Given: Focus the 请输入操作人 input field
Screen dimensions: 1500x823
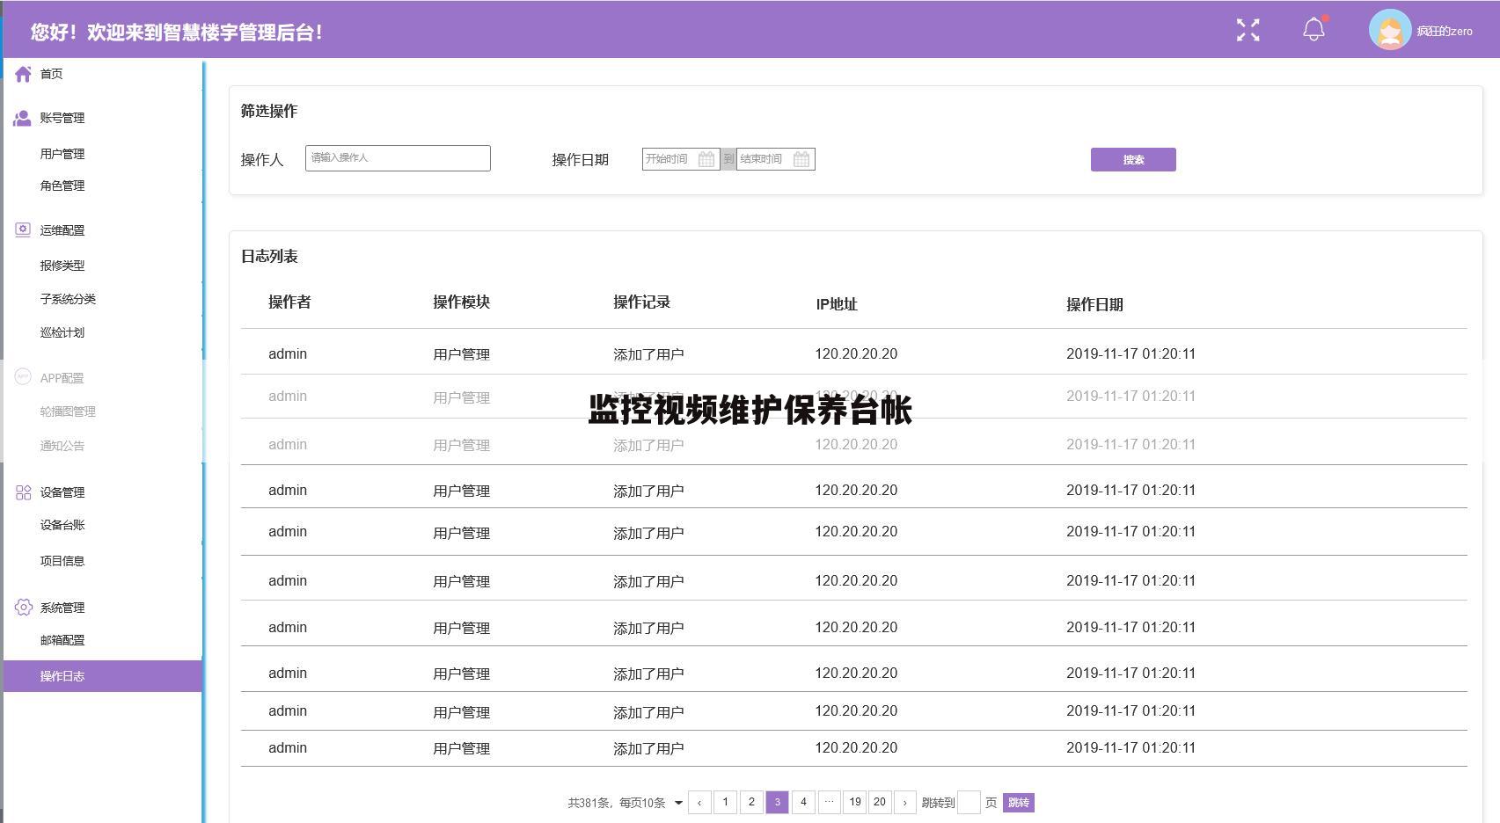Looking at the screenshot, I should pyautogui.click(x=398, y=158).
